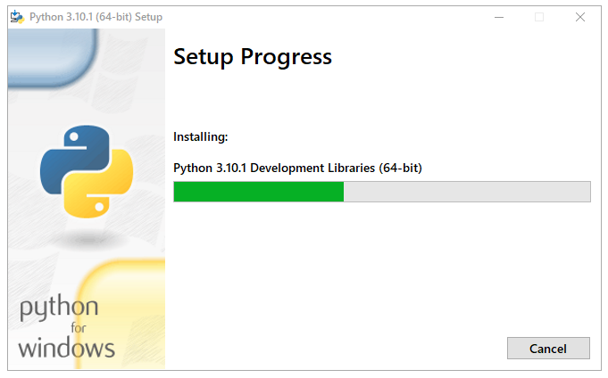
Task: Click the green filled part of progress bar
Action: [x=258, y=192]
